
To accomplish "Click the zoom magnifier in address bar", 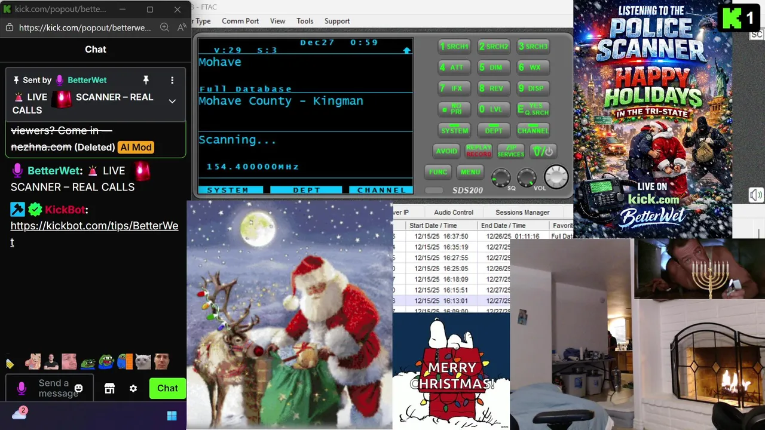I will [x=164, y=27].
